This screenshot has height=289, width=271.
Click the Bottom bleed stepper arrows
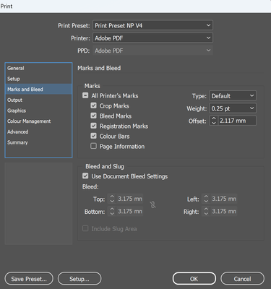tap(112, 211)
